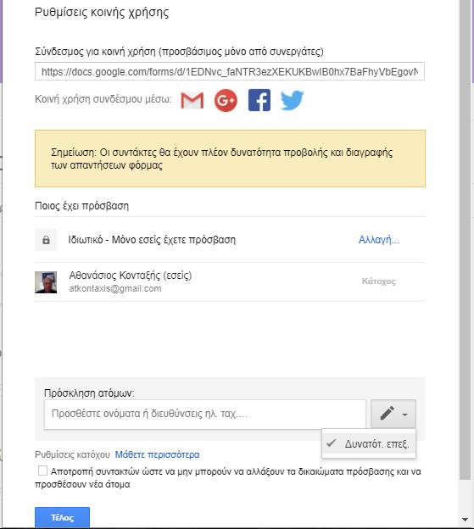Share the link via Facebook icon

point(259,100)
